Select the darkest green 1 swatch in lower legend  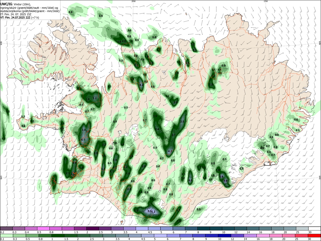tap(58, 235)
